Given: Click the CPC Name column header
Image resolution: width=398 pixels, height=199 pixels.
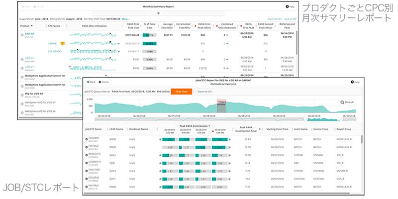Looking at the screenshot, I should pos(54,26).
